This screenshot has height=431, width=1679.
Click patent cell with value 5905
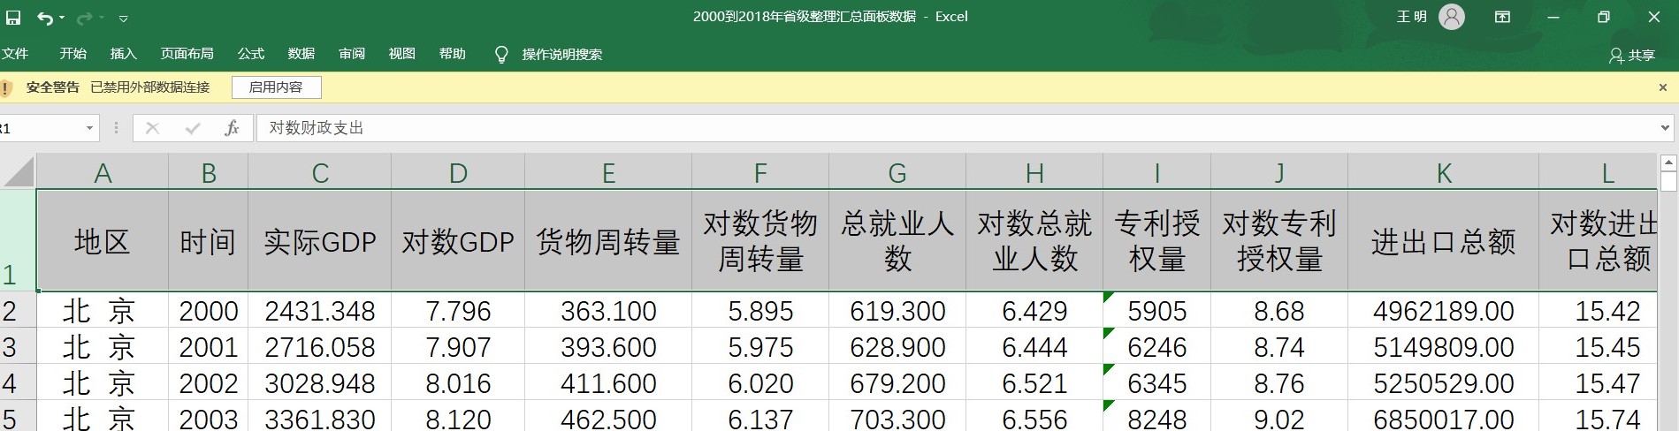point(1157,311)
